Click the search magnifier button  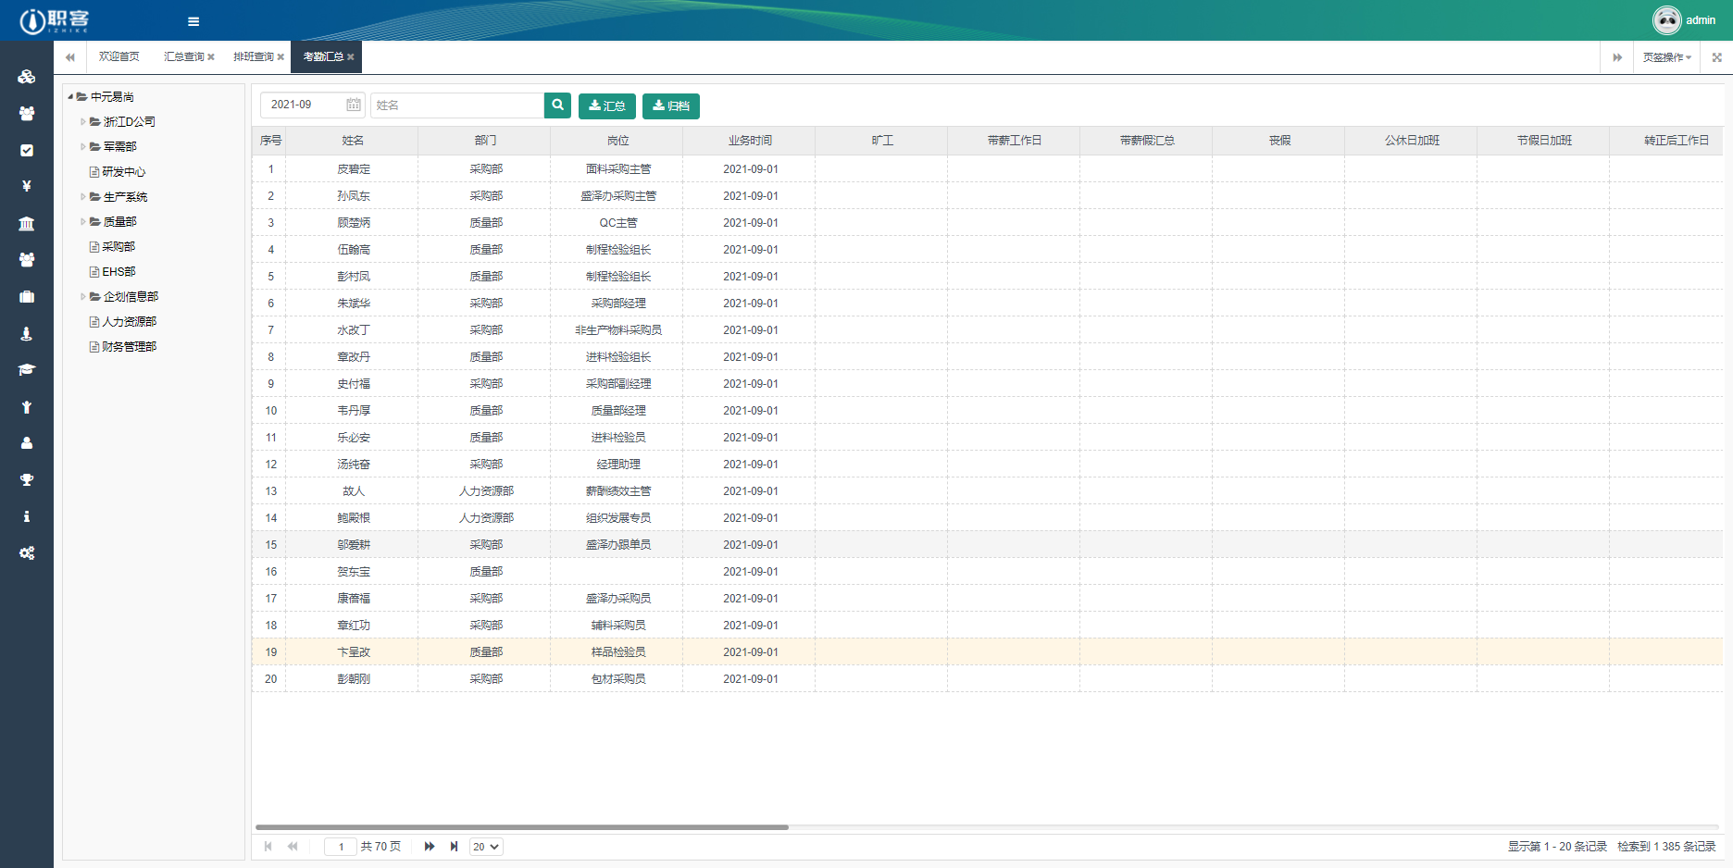[x=557, y=105]
